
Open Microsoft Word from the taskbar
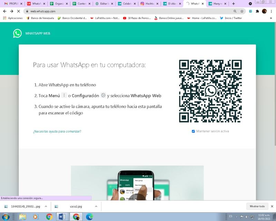62,217
